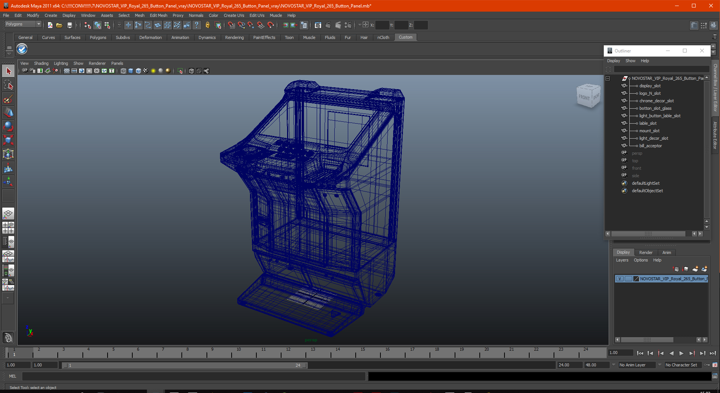Click the Outliner horizontal scrollbar
The image size is (720, 393).
tap(648, 234)
